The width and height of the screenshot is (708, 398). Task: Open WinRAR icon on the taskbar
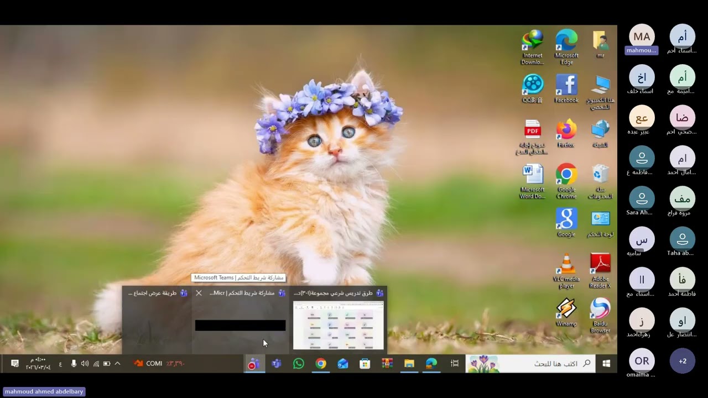[x=387, y=363]
